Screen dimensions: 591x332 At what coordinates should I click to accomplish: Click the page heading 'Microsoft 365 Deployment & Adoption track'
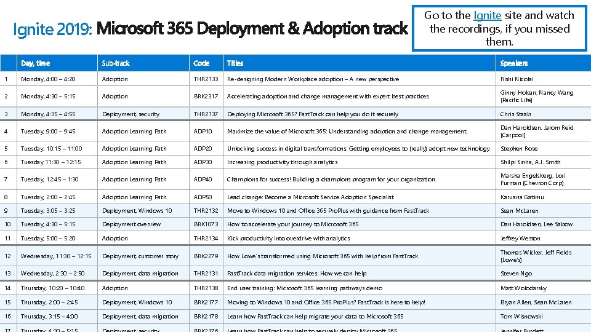pos(252,29)
